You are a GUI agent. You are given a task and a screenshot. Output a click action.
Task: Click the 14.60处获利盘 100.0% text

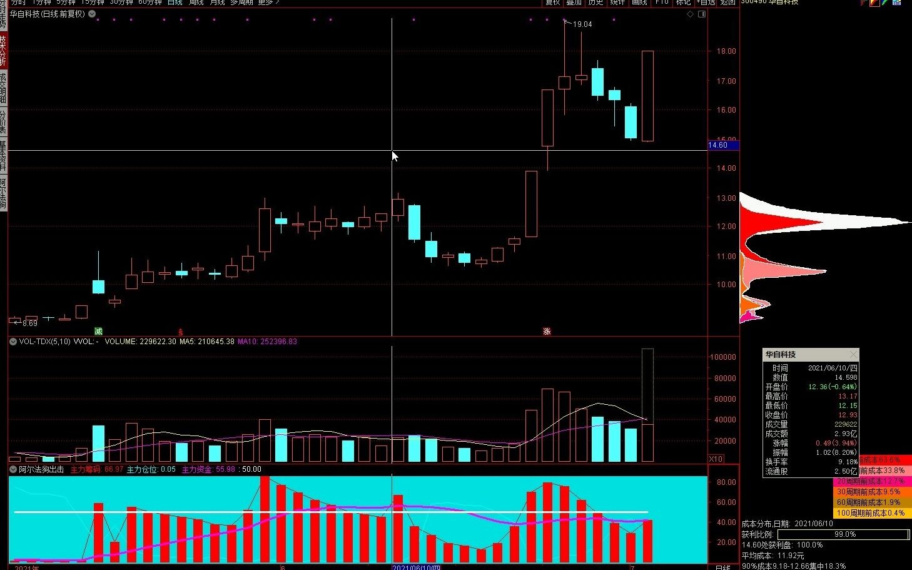[x=783, y=545]
